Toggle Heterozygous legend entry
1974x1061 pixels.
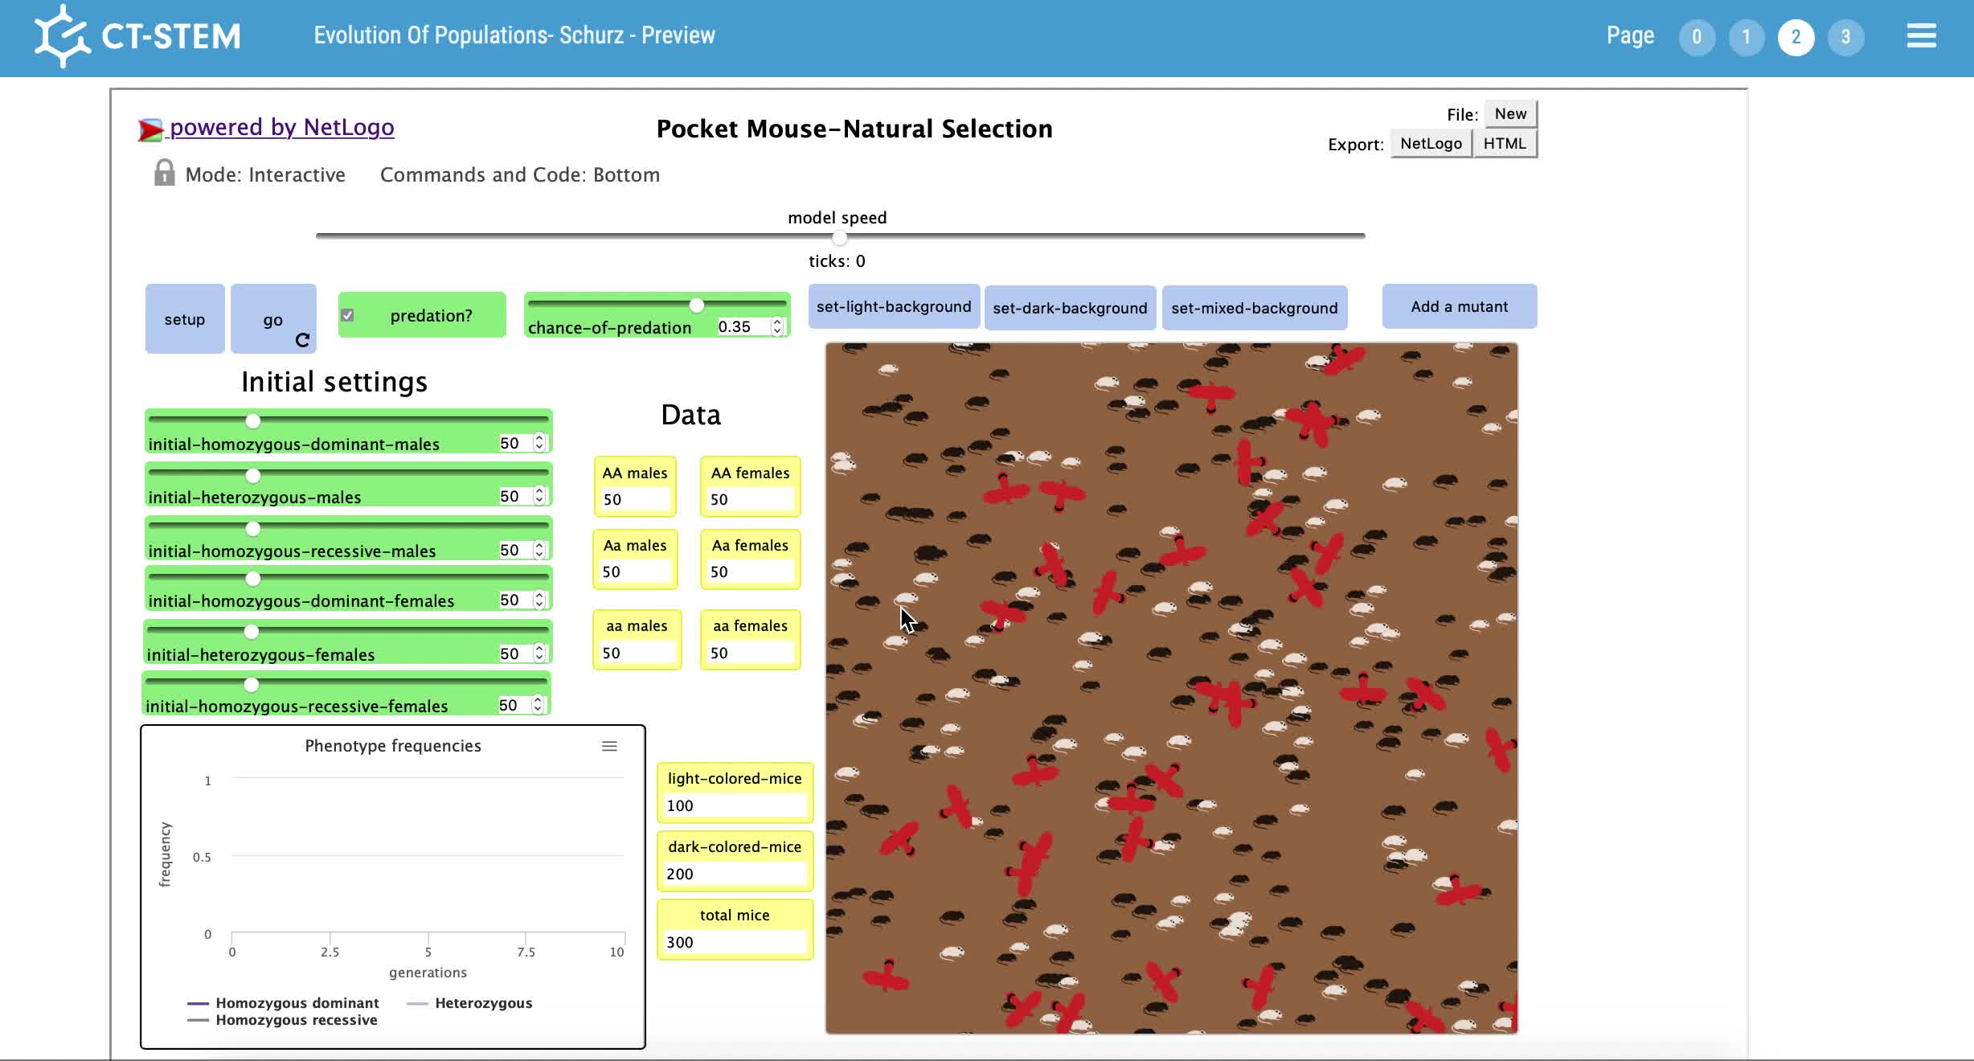(x=469, y=1003)
